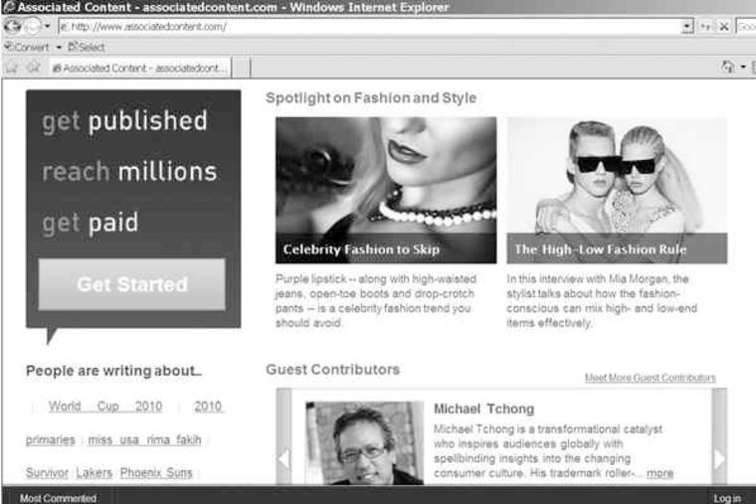
Task: Show previous guest contributor with left arrow
Action: tap(283, 458)
